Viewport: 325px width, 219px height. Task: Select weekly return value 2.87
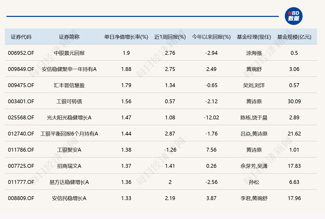[170, 134]
